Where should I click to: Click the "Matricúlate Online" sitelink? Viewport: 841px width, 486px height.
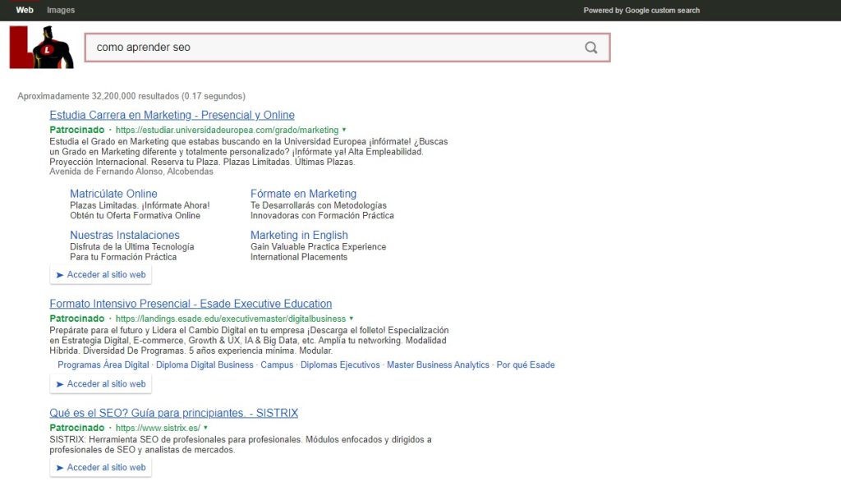click(115, 194)
